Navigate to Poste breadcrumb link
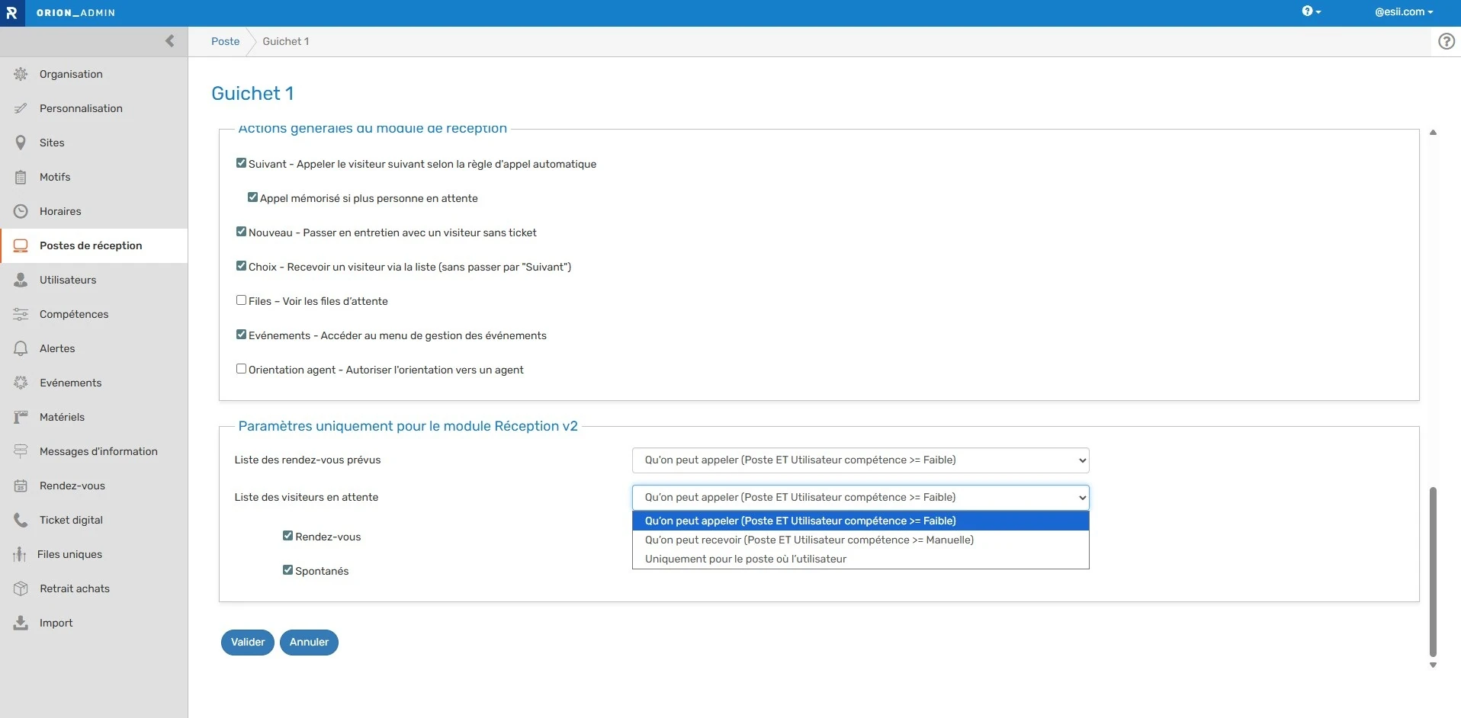 225,41
